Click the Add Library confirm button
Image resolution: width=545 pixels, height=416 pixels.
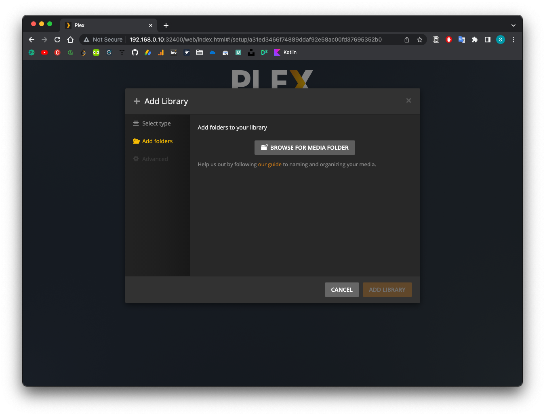pyautogui.click(x=387, y=290)
